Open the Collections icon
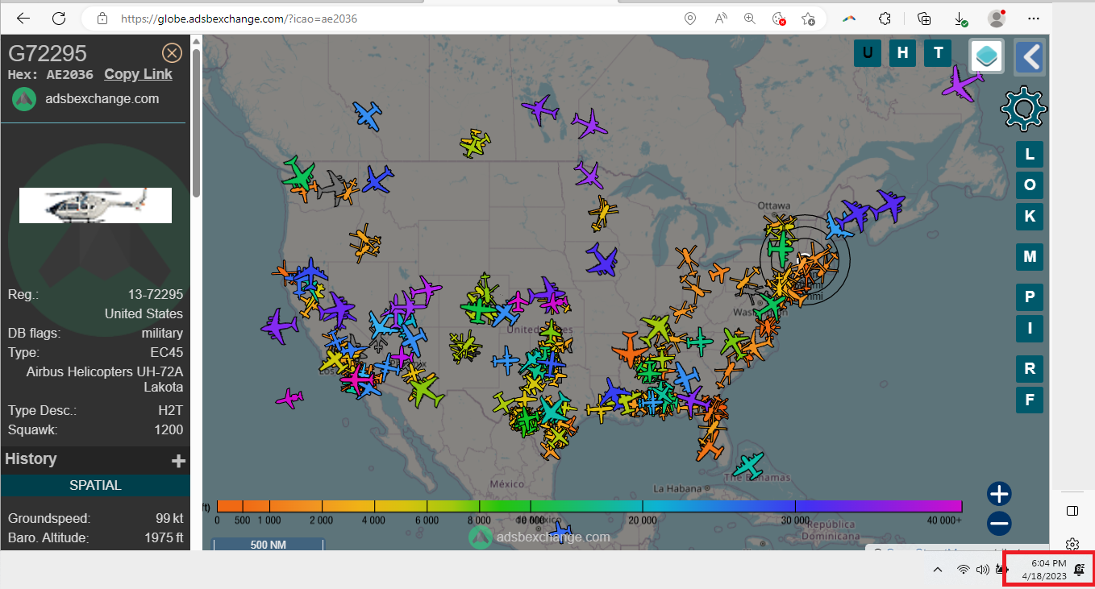The image size is (1095, 589). pos(925,18)
